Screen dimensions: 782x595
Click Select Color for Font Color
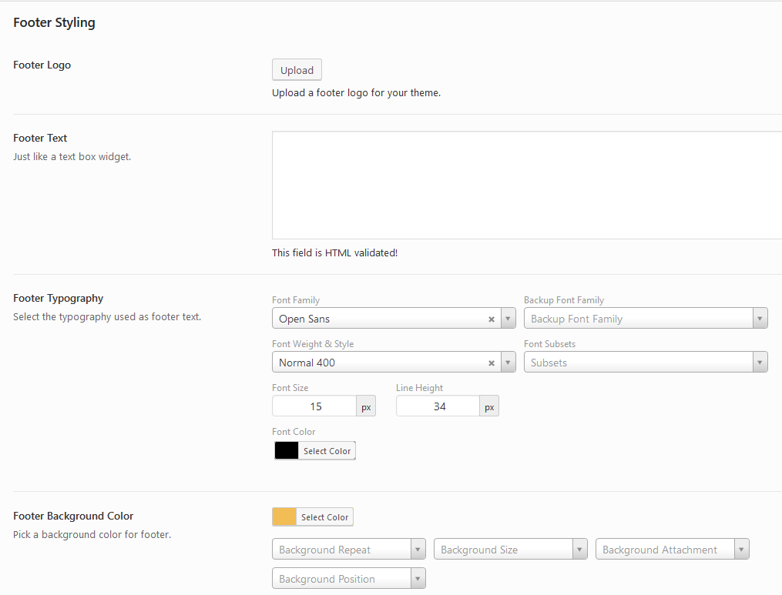point(327,451)
